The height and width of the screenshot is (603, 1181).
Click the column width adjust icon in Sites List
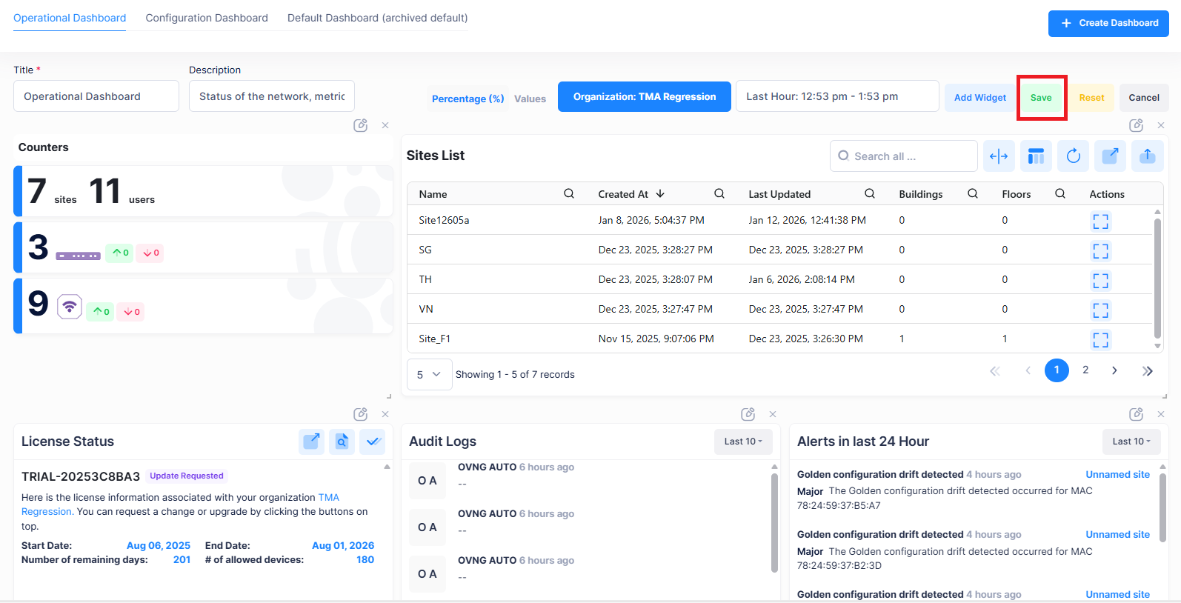[x=999, y=156]
